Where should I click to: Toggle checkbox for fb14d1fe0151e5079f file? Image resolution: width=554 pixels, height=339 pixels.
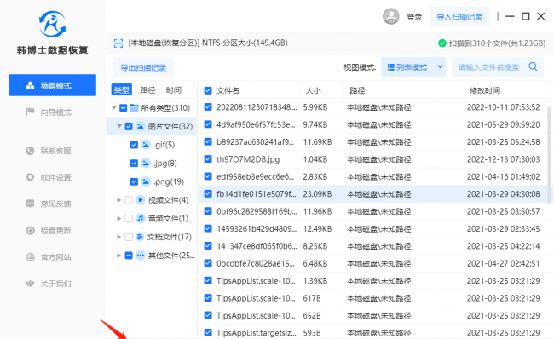tap(208, 193)
